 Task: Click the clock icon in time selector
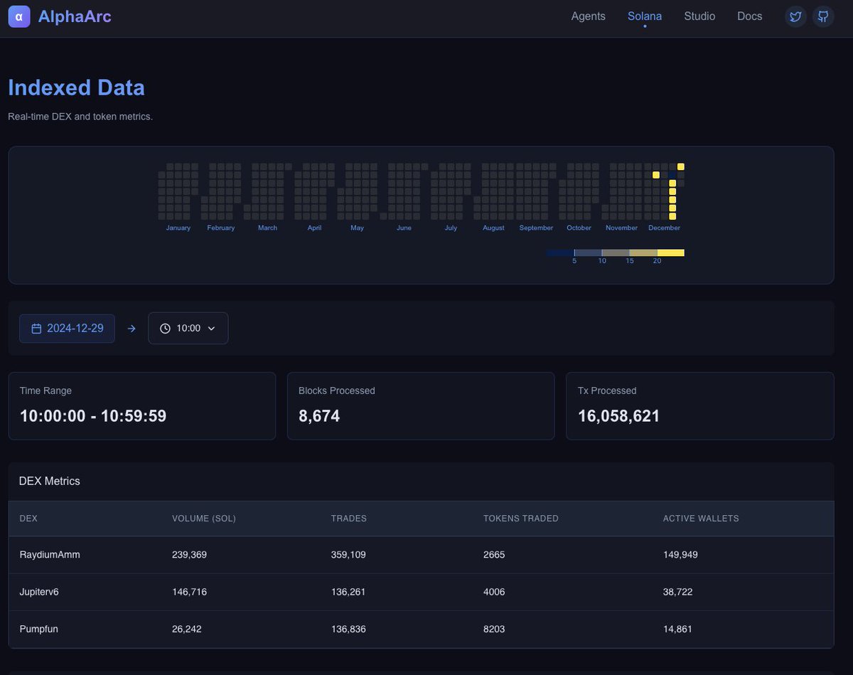[165, 329]
